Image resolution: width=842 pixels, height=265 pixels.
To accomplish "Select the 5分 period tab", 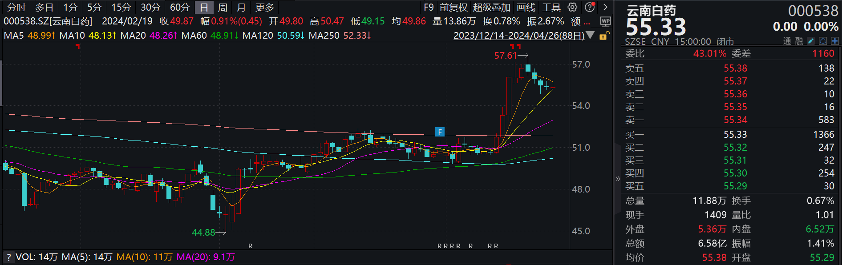I will point(94,8).
